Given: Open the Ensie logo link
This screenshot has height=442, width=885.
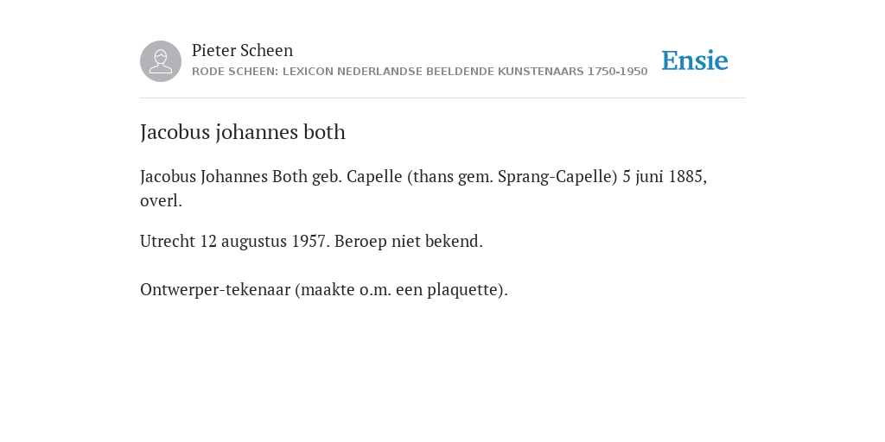Looking at the screenshot, I should point(695,60).
